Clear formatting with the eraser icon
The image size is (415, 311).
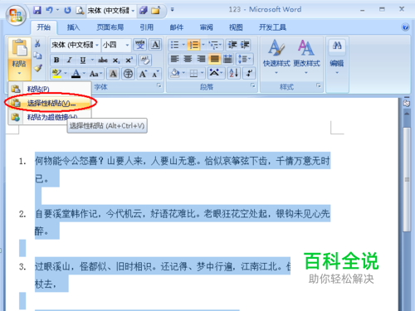(x=144, y=60)
